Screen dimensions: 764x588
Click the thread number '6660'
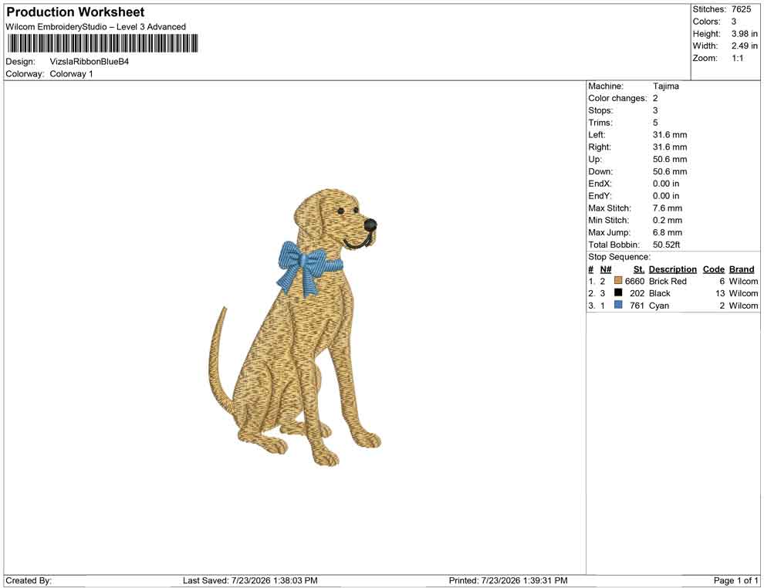click(x=634, y=281)
